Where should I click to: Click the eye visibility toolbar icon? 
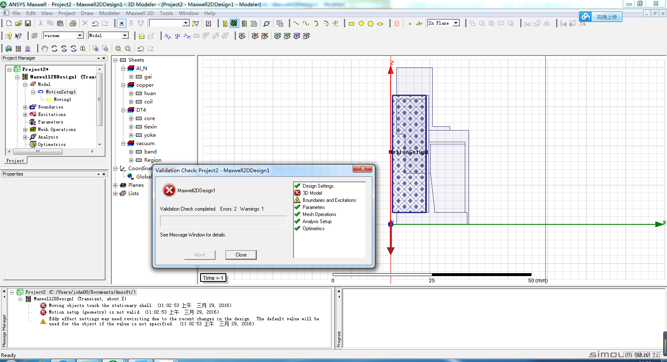coord(242,36)
